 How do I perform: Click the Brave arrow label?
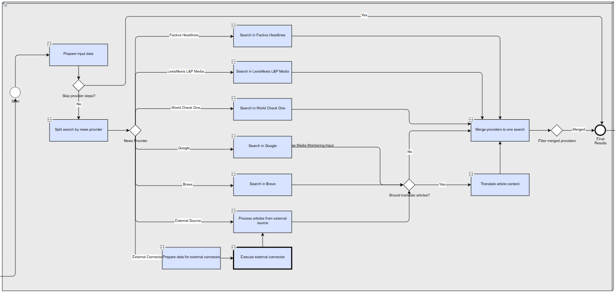click(187, 184)
